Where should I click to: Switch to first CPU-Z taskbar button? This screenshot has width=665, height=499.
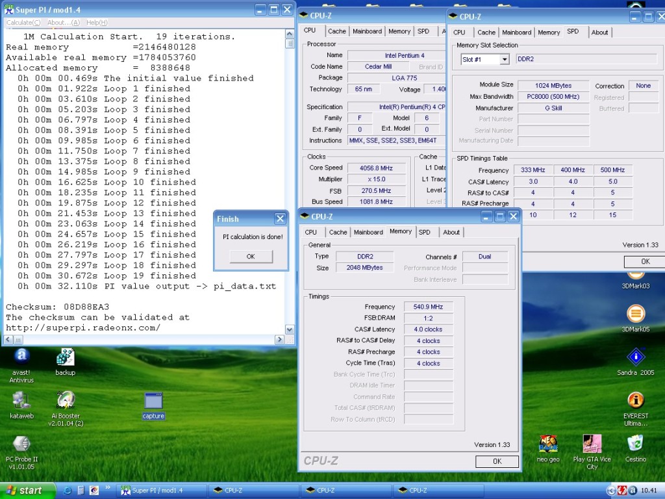(253, 491)
